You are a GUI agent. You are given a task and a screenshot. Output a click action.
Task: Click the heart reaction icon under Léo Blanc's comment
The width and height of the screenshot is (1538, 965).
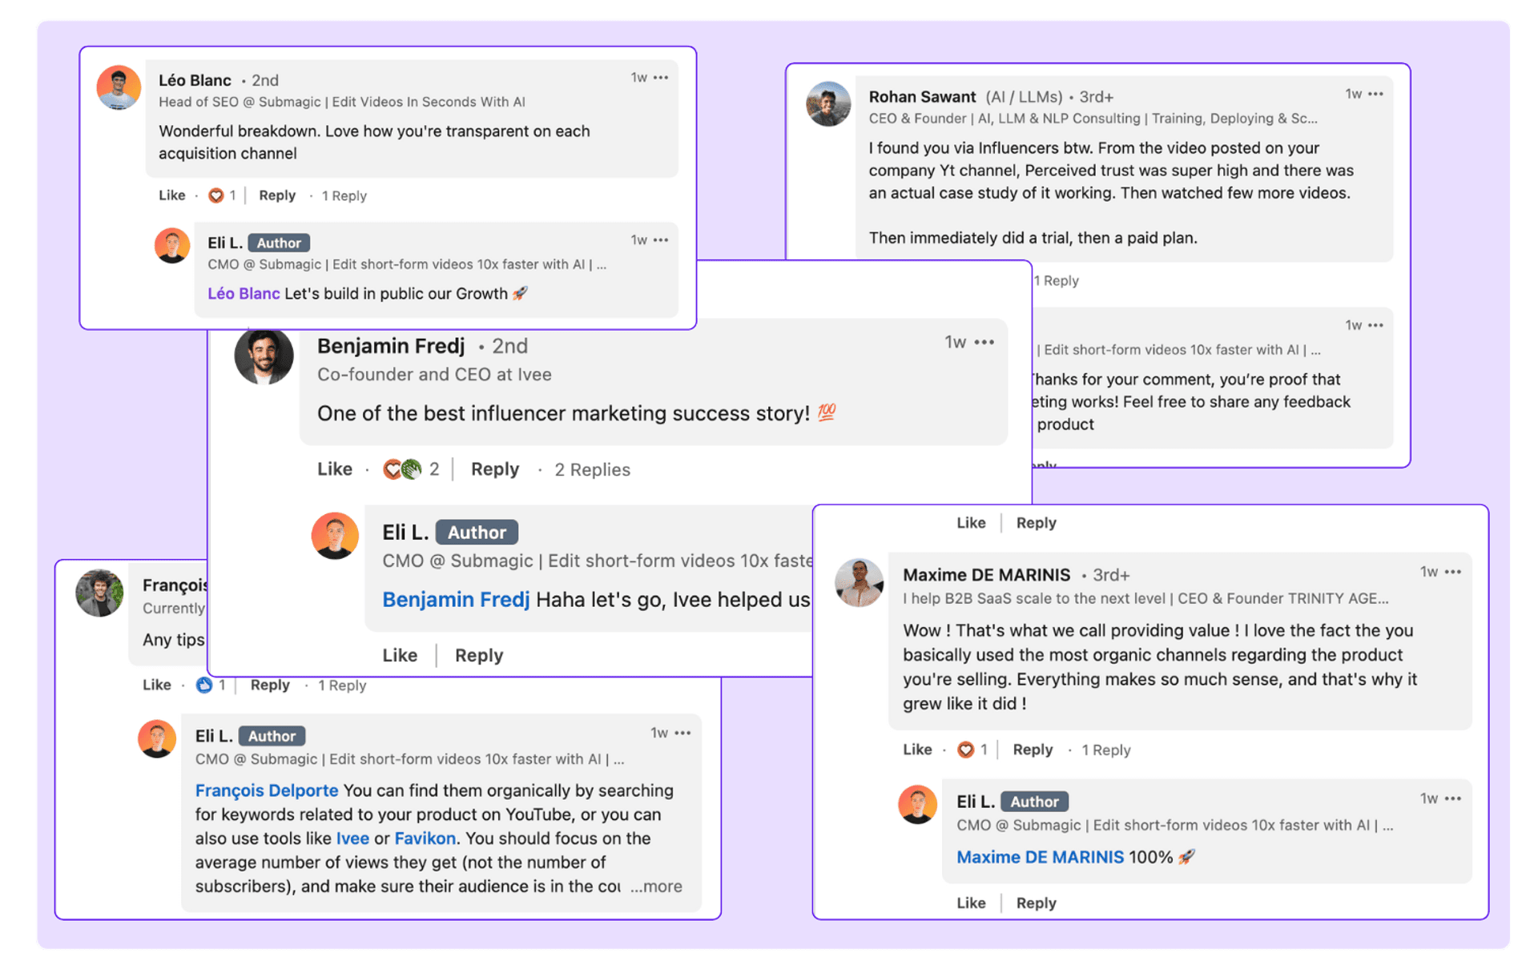[x=215, y=195]
